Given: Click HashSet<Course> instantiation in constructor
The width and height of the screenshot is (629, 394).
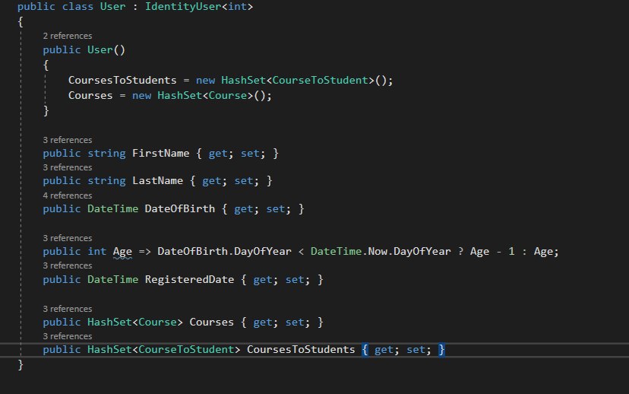Looking at the screenshot, I should [214, 96].
